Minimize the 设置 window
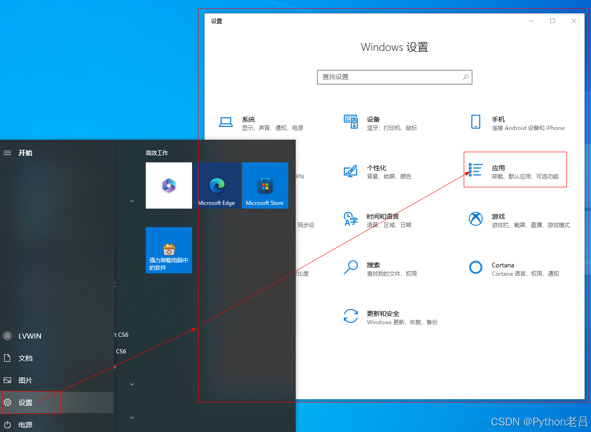 (531, 21)
